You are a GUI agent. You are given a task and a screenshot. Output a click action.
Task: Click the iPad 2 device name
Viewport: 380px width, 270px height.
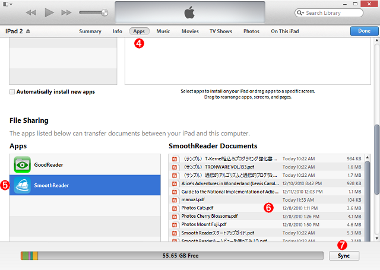(14, 31)
